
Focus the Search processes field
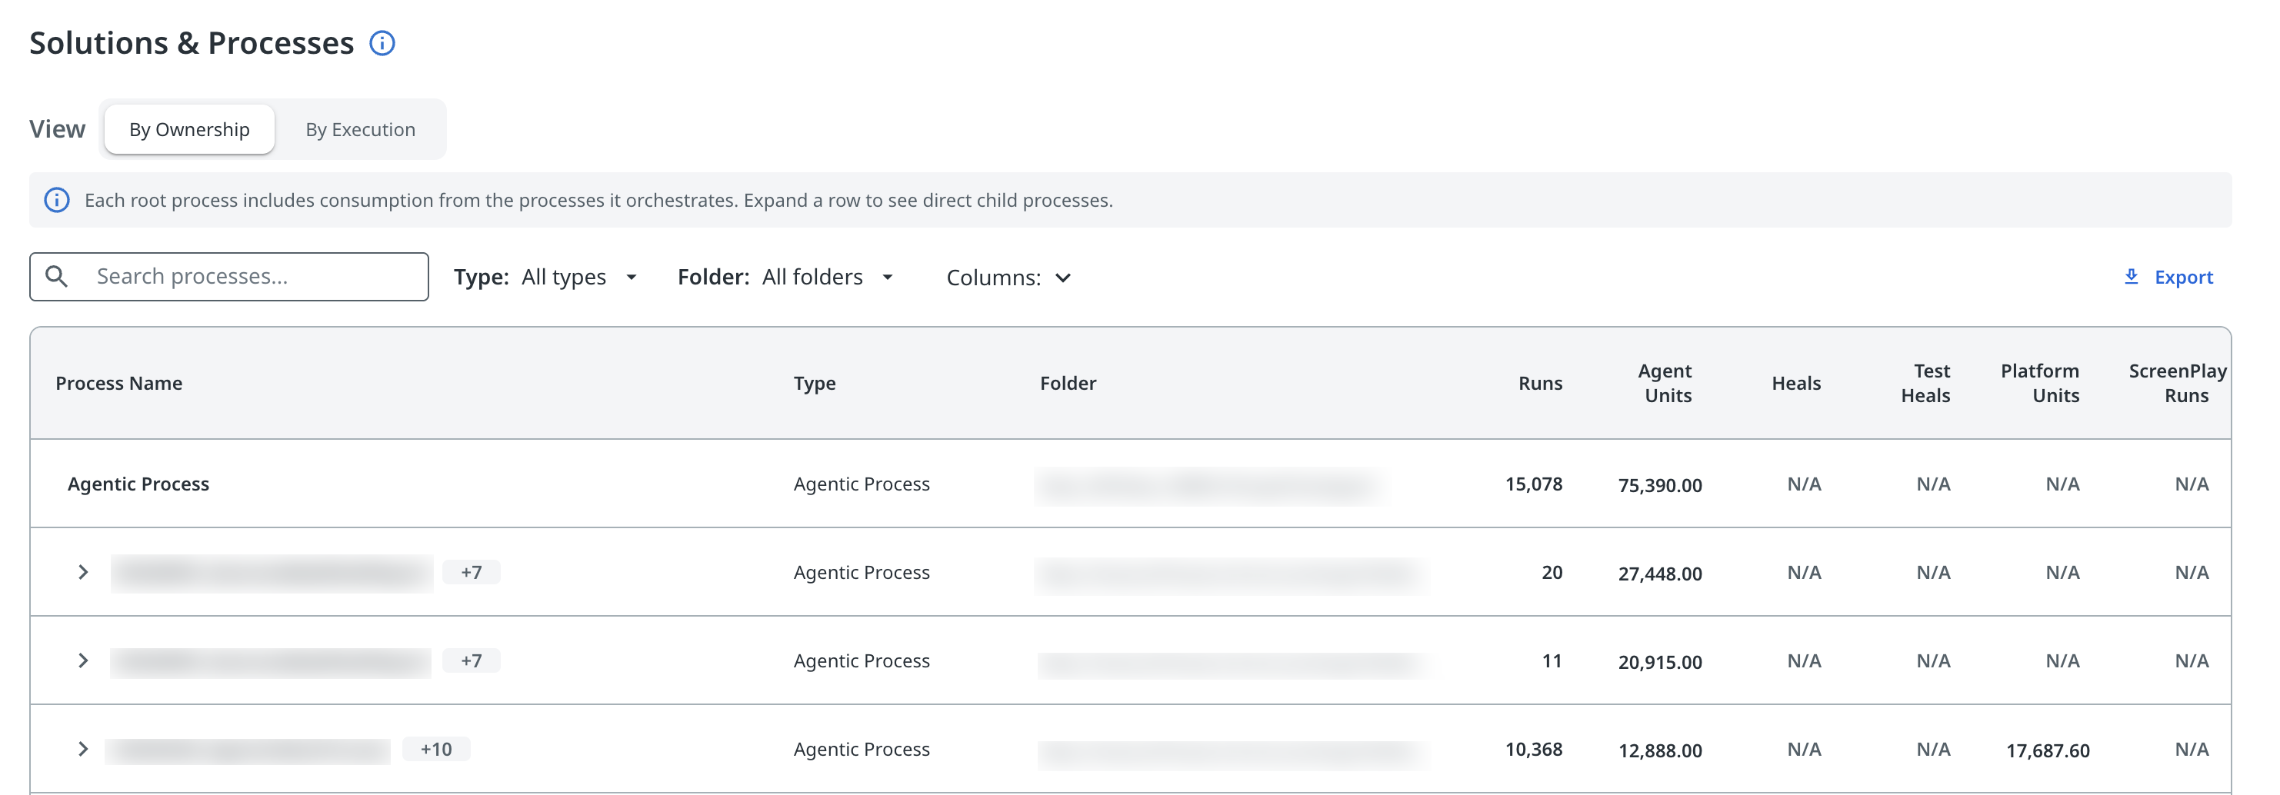pyautogui.click(x=229, y=277)
